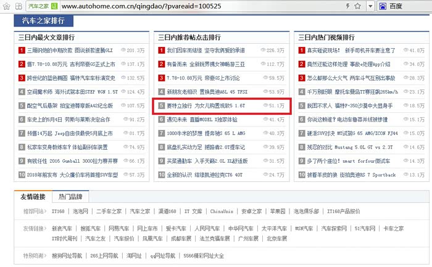Open the ChinaUnix recommended site link
The height and width of the screenshot is (267, 432).
[x=223, y=211]
